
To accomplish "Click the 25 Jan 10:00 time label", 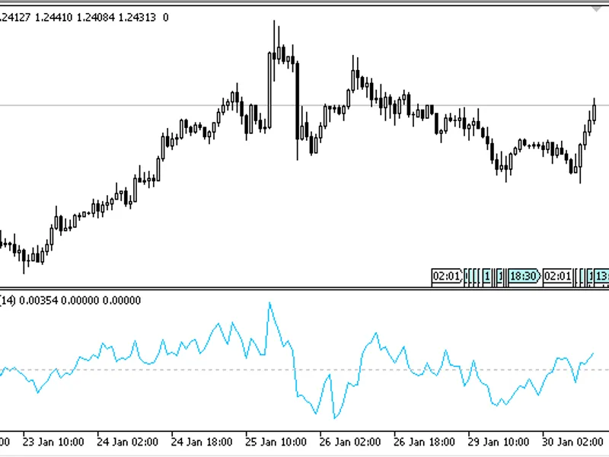I will pos(276,443).
